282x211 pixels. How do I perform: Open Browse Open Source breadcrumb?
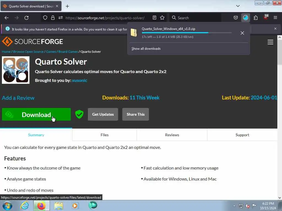28,52
